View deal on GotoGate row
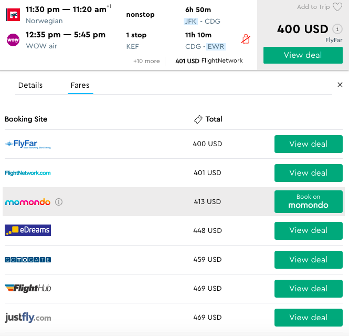Screen dimensions: 349x336 (x=308, y=260)
